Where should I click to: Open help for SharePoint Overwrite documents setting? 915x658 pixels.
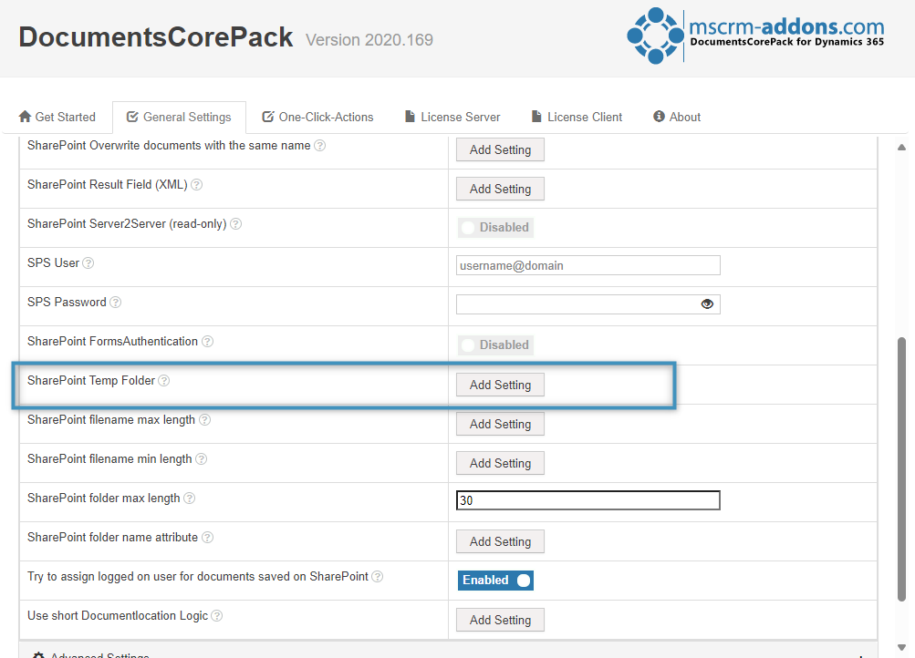click(x=320, y=146)
